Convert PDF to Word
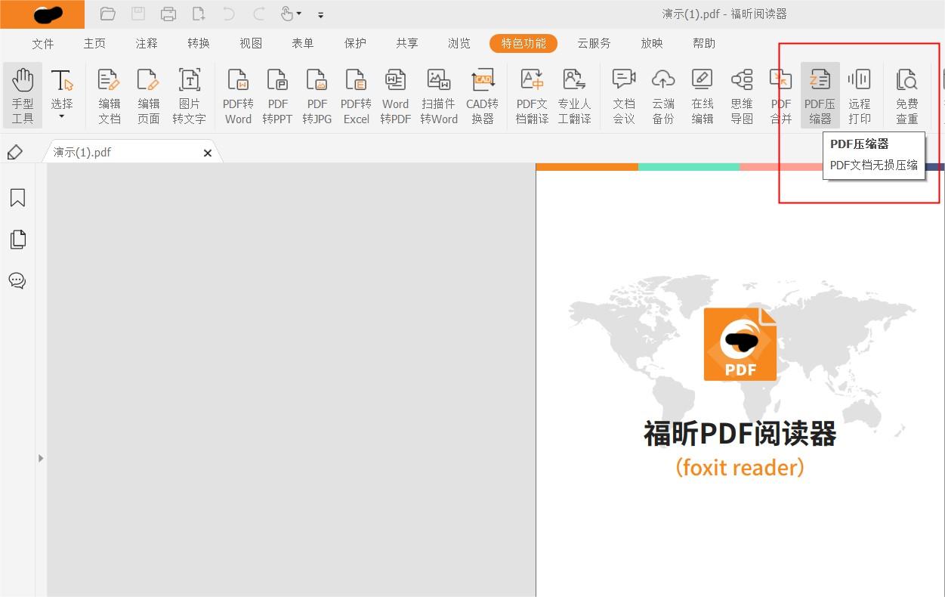 (x=238, y=95)
